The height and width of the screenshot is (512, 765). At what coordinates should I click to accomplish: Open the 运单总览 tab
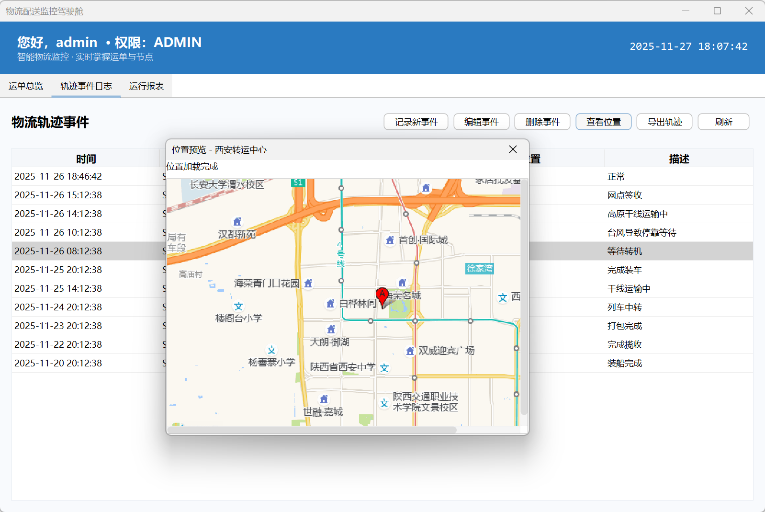(26, 86)
